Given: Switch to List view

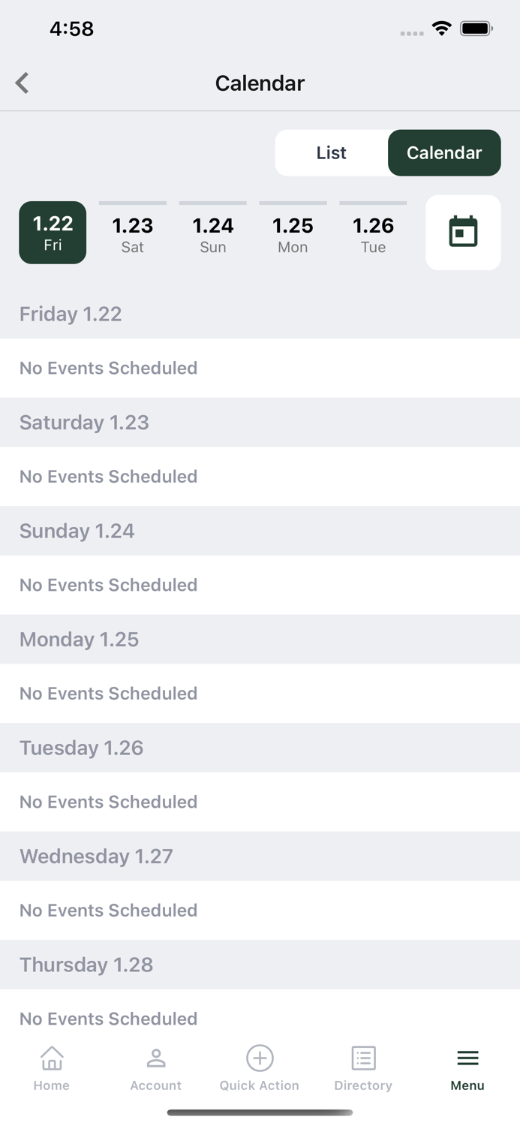Looking at the screenshot, I should (331, 153).
